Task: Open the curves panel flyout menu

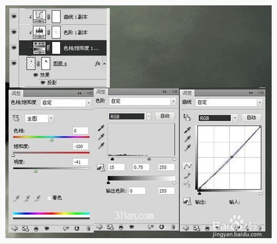Action: [261, 93]
